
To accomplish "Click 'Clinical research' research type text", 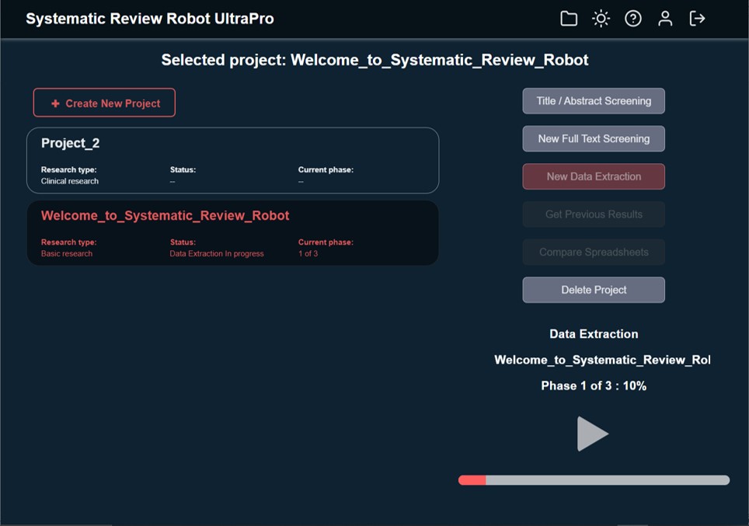I will [70, 181].
